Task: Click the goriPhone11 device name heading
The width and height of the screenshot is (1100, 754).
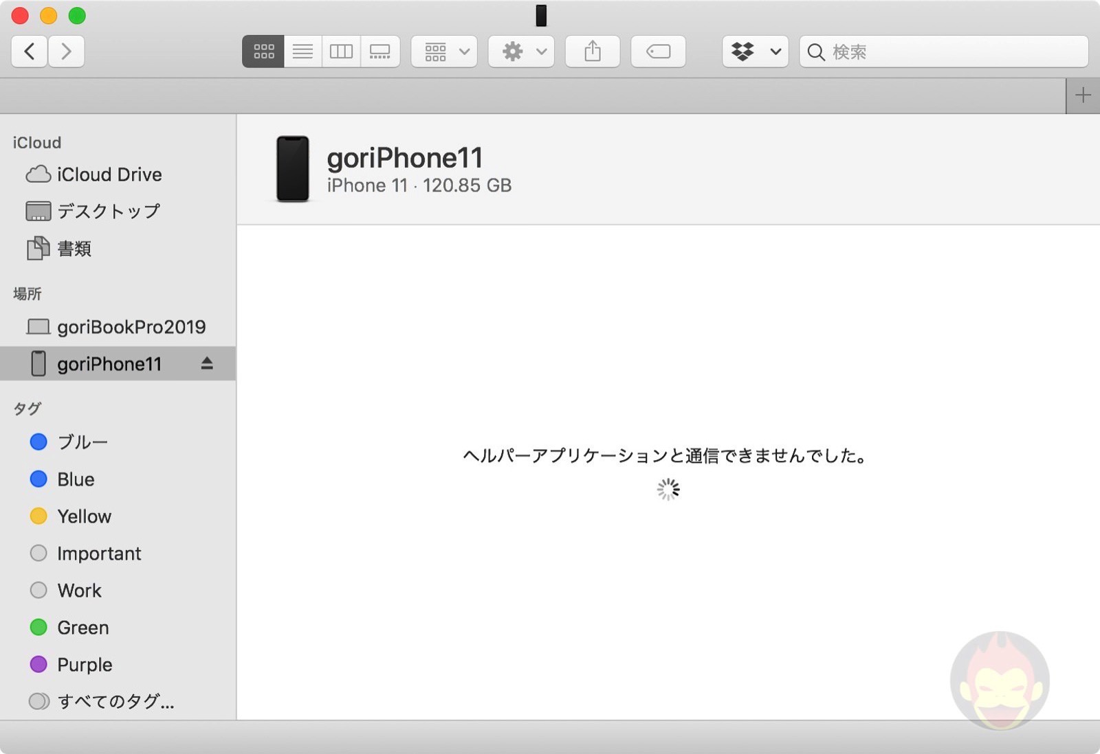Action: tap(405, 158)
